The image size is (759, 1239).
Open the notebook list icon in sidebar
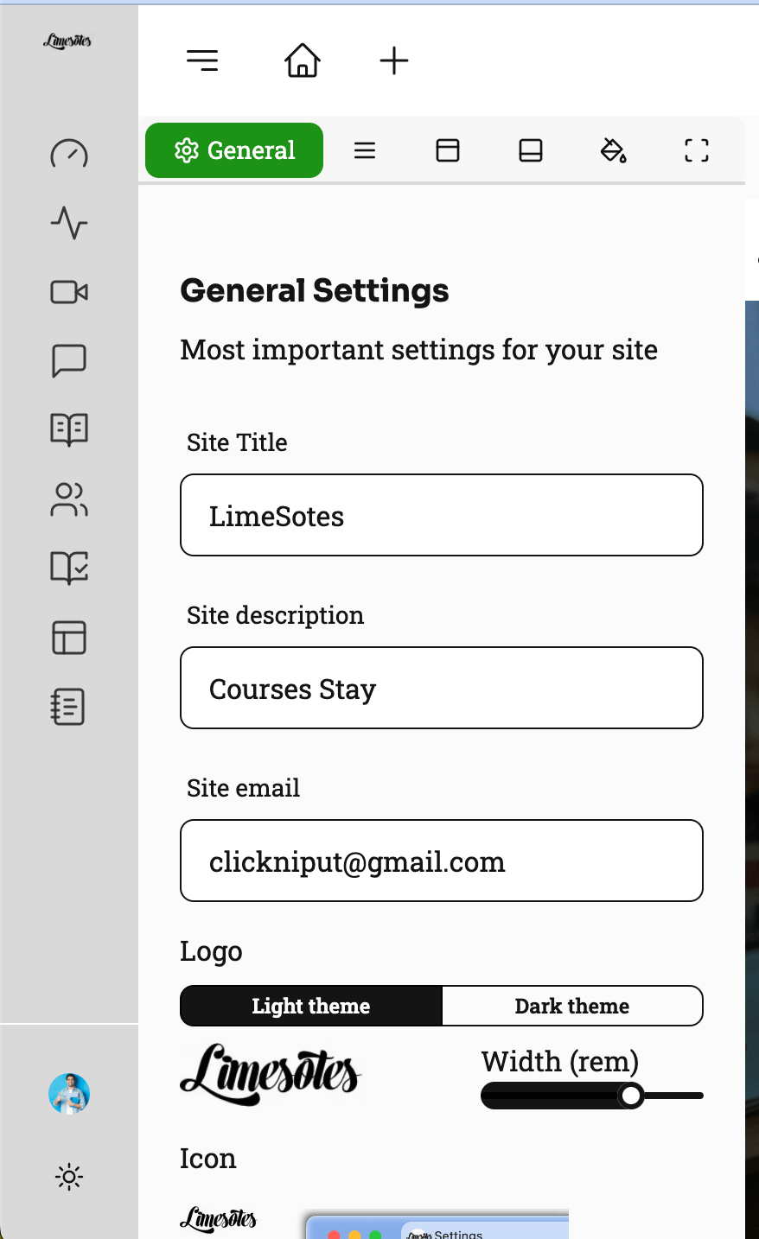click(x=69, y=707)
